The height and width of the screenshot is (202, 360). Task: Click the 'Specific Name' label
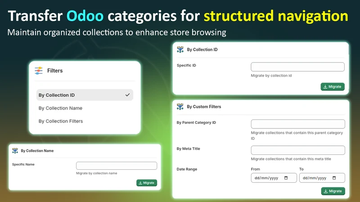tap(23, 164)
